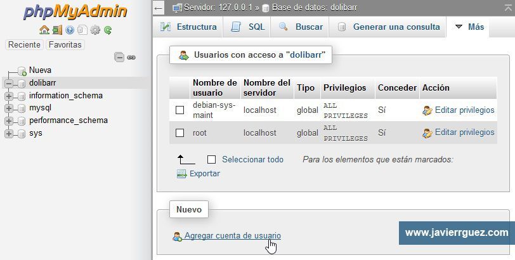Click the Nombre de usuario column header
The image size is (515, 260).
pyautogui.click(x=215, y=88)
